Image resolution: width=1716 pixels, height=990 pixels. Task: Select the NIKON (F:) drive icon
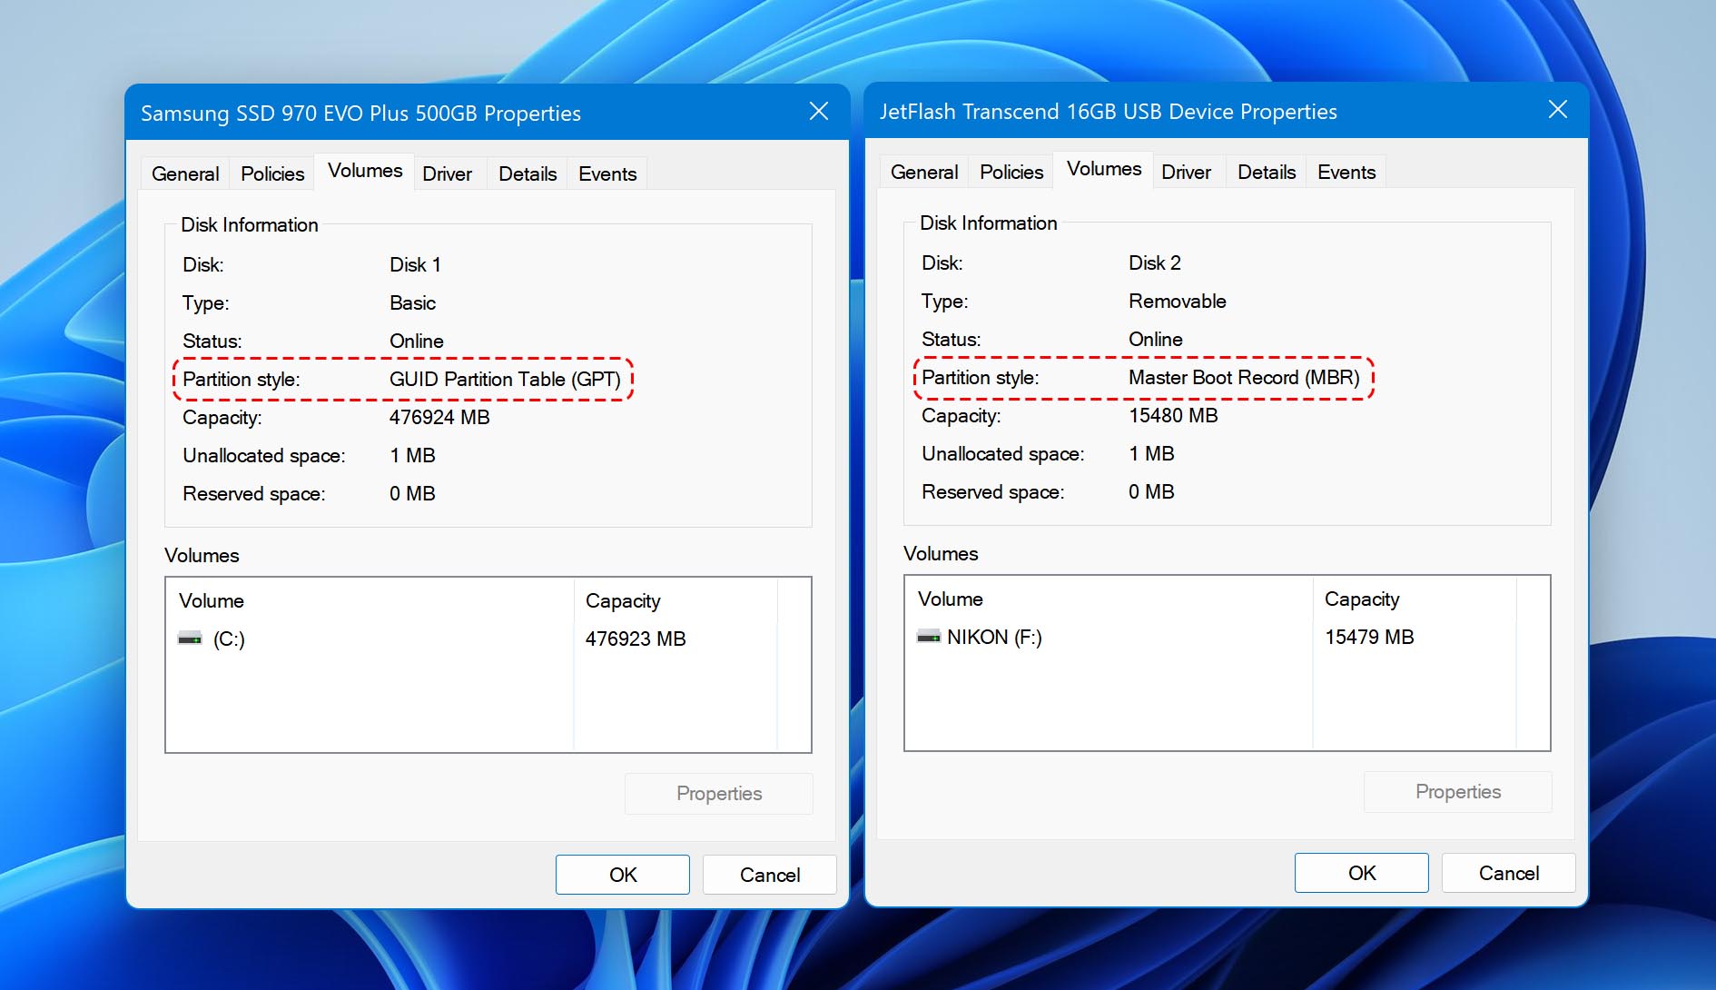928,637
